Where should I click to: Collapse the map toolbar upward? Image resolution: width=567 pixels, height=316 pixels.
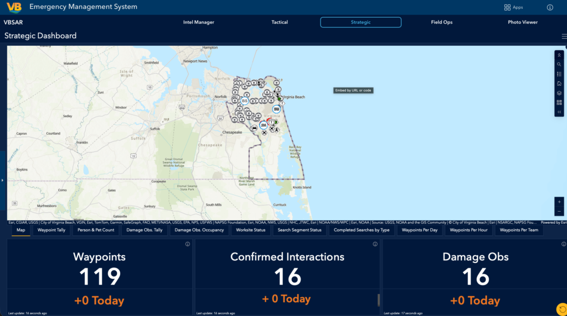coord(559,55)
